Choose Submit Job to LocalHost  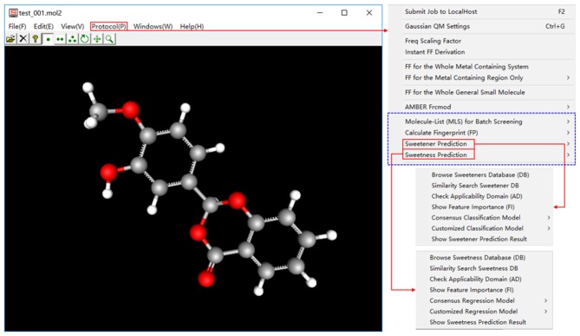440,11
